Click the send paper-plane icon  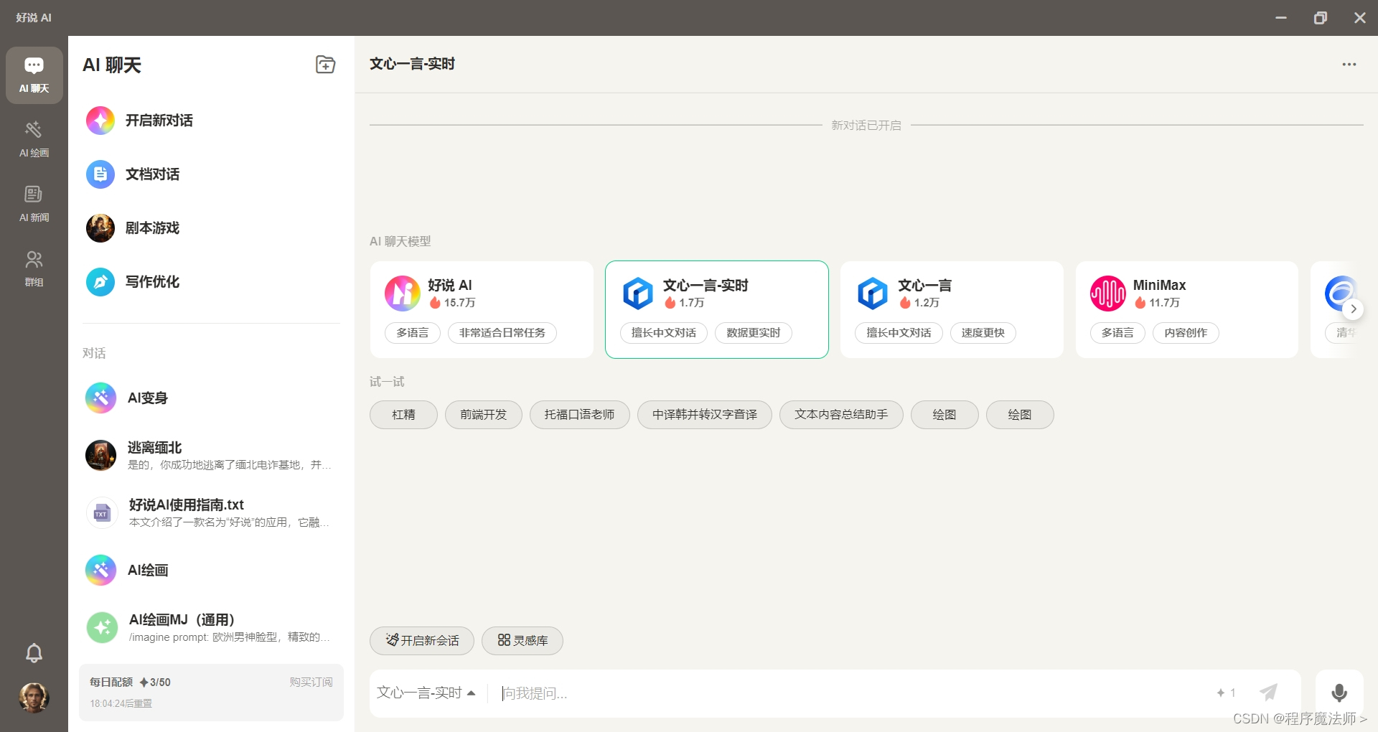coord(1268,693)
